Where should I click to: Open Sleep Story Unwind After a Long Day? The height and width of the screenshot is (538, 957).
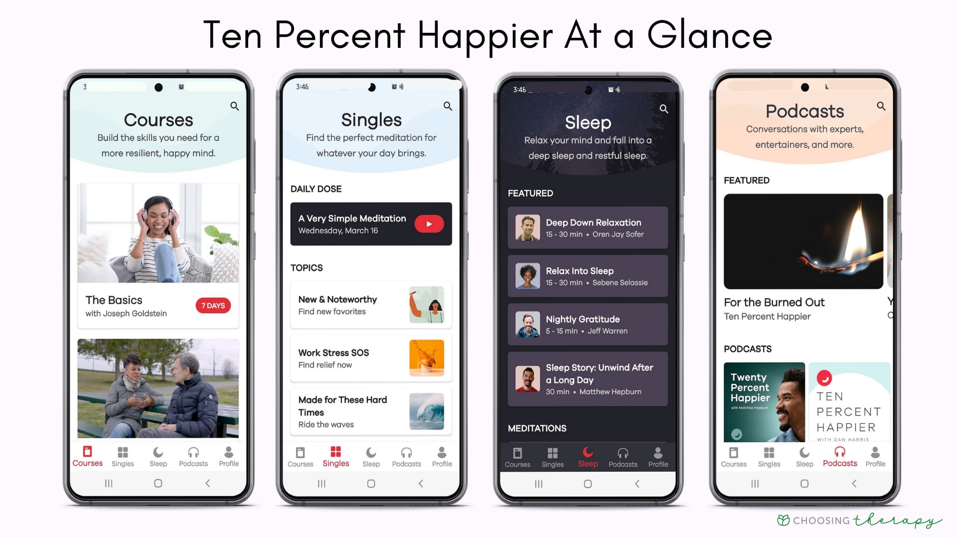click(x=587, y=380)
